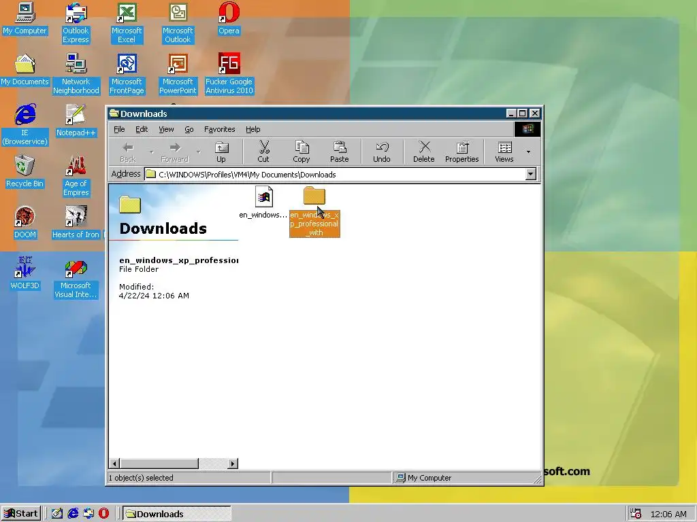Select Microsoft Excel desktop shortcut

point(127,23)
